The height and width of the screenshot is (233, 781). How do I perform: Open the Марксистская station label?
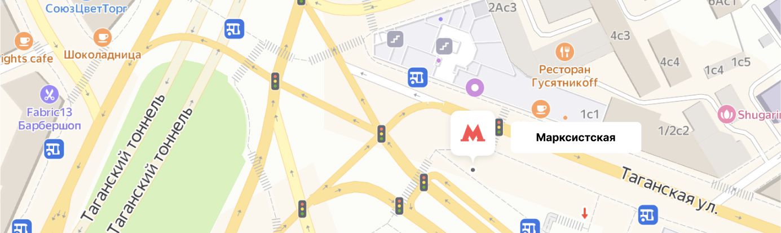click(x=576, y=138)
